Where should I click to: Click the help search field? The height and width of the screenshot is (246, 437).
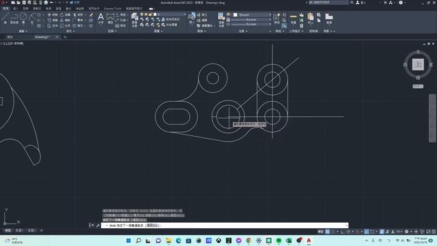point(328,3)
